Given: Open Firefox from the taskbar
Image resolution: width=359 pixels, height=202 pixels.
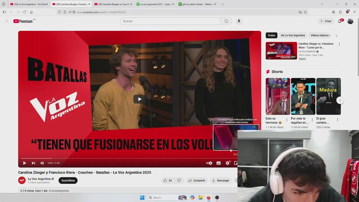Looking at the screenshot, I should click(x=209, y=198).
